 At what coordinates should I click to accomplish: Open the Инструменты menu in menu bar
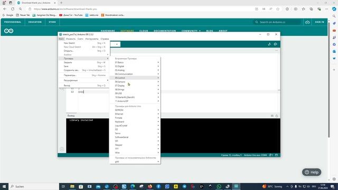point(92,39)
